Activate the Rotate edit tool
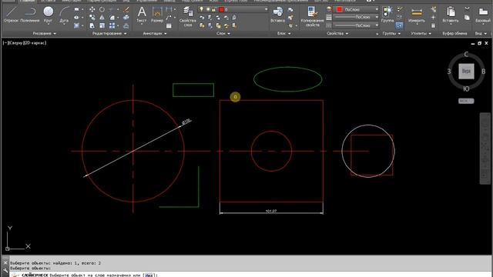The width and height of the screenshot is (493, 277). click(x=102, y=10)
